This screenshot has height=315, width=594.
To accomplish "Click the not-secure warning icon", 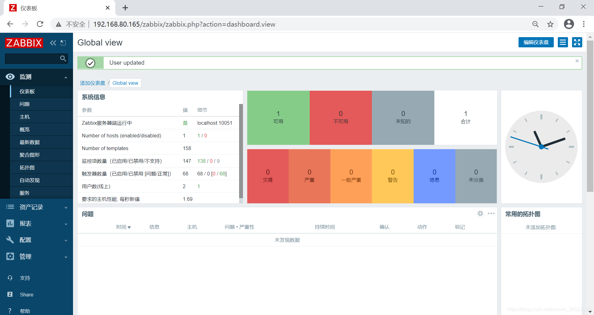I will click(x=58, y=24).
